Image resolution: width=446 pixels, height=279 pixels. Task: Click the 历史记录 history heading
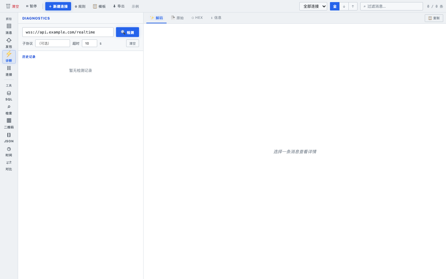(29, 57)
